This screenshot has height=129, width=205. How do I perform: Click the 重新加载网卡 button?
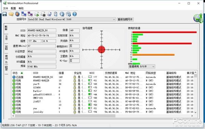(x=125, y=19)
